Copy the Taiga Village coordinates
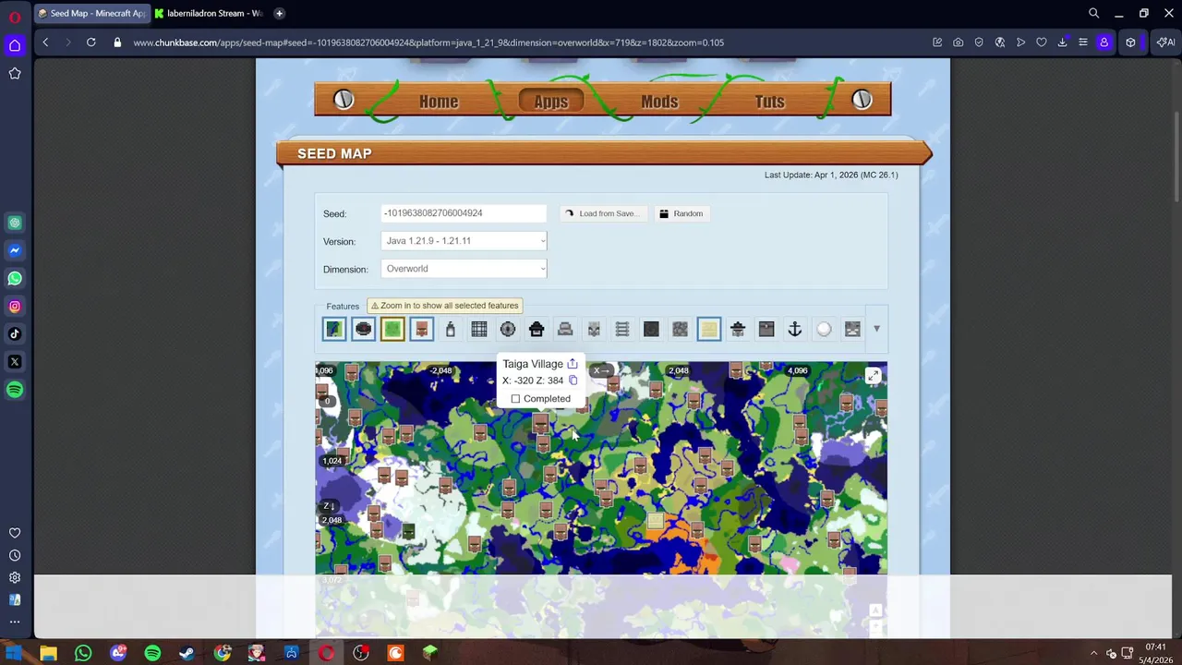The image size is (1182, 665). click(573, 381)
